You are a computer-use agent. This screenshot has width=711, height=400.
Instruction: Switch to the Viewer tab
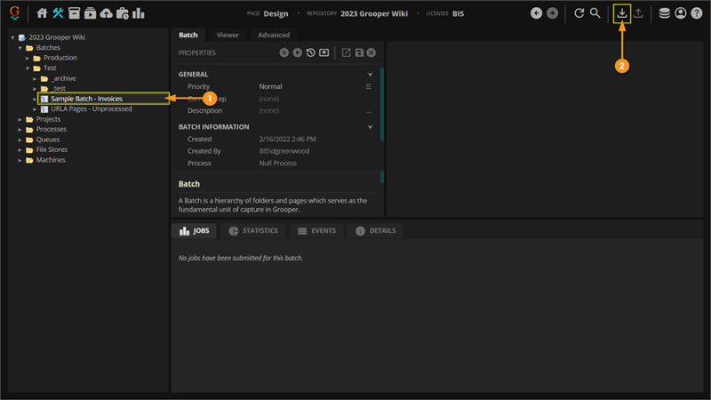(228, 35)
